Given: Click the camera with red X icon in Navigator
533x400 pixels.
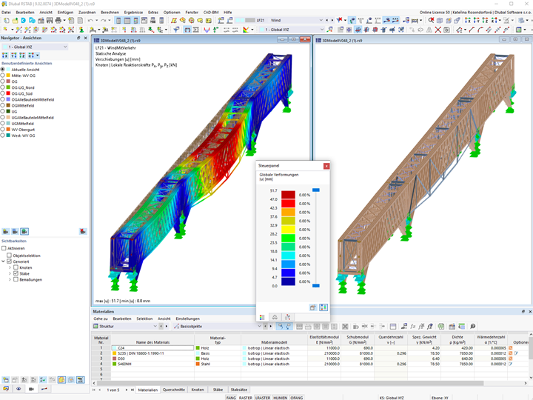Looking at the screenshot, I should point(83,232).
